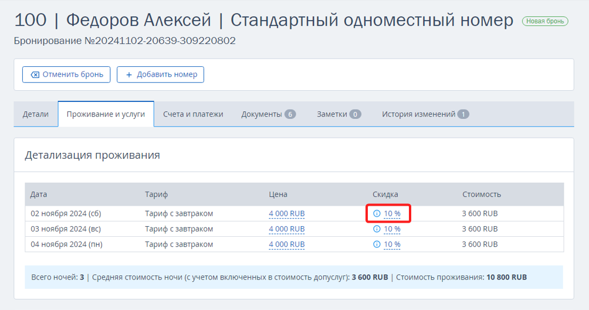Image resolution: width=589 pixels, height=310 pixels.
Task: Click 3 600 RUB cost in 02 ноября row
Action: (480, 213)
